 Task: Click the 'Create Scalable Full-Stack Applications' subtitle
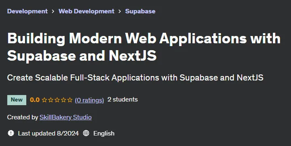pos(135,78)
